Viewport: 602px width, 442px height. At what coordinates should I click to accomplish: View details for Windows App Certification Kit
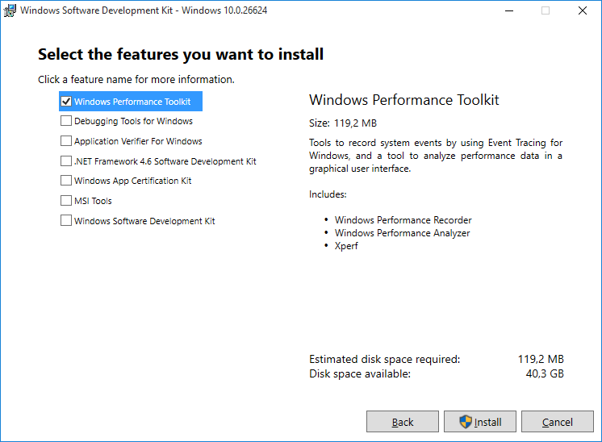[x=133, y=181]
